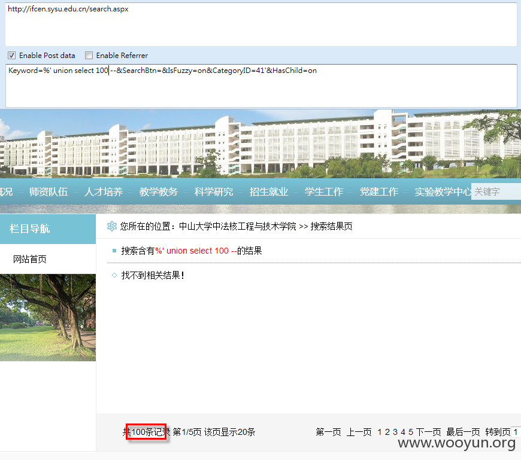Click the 第1/5页 page indicator text
This screenshot has width=521, height=460.
[187, 432]
